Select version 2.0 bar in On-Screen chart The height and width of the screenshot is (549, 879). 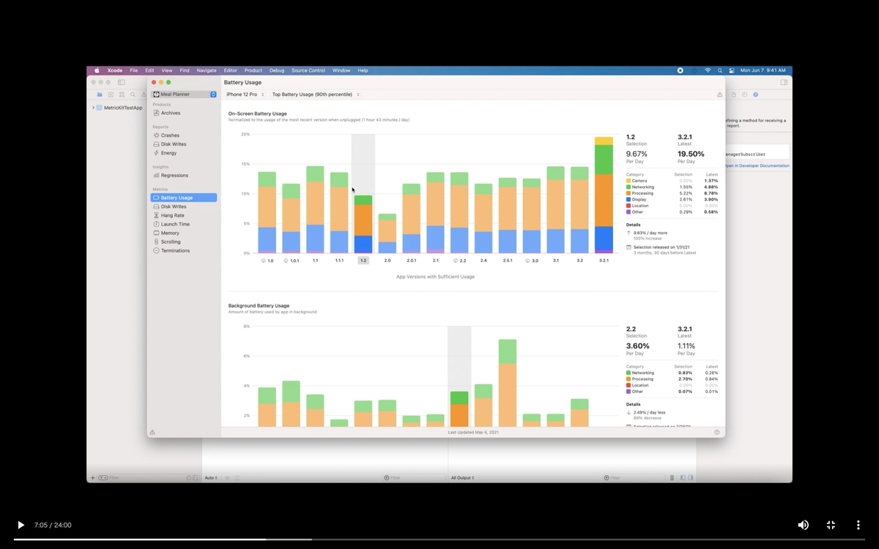(x=387, y=234)
